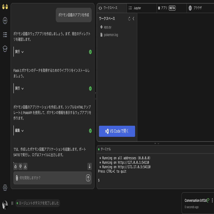
Task: Expand terminal with up chevron handle
Action: click(155, 143)
